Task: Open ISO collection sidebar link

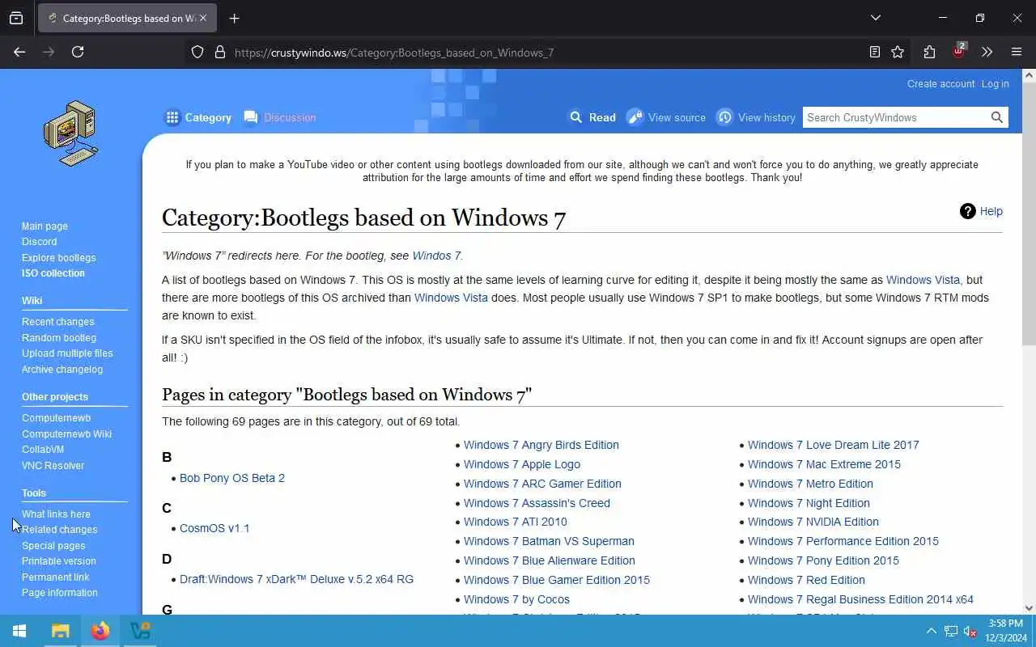Action: tap(53, 273)
